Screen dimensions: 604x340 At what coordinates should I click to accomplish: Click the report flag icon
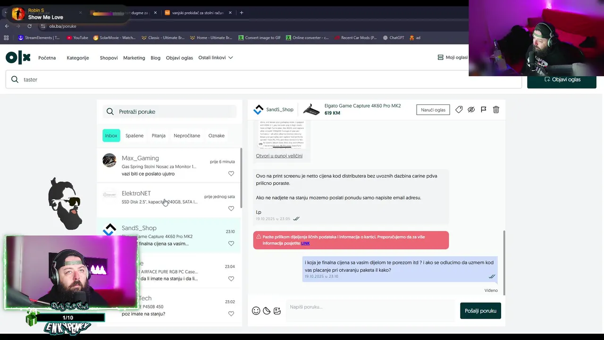484,110
